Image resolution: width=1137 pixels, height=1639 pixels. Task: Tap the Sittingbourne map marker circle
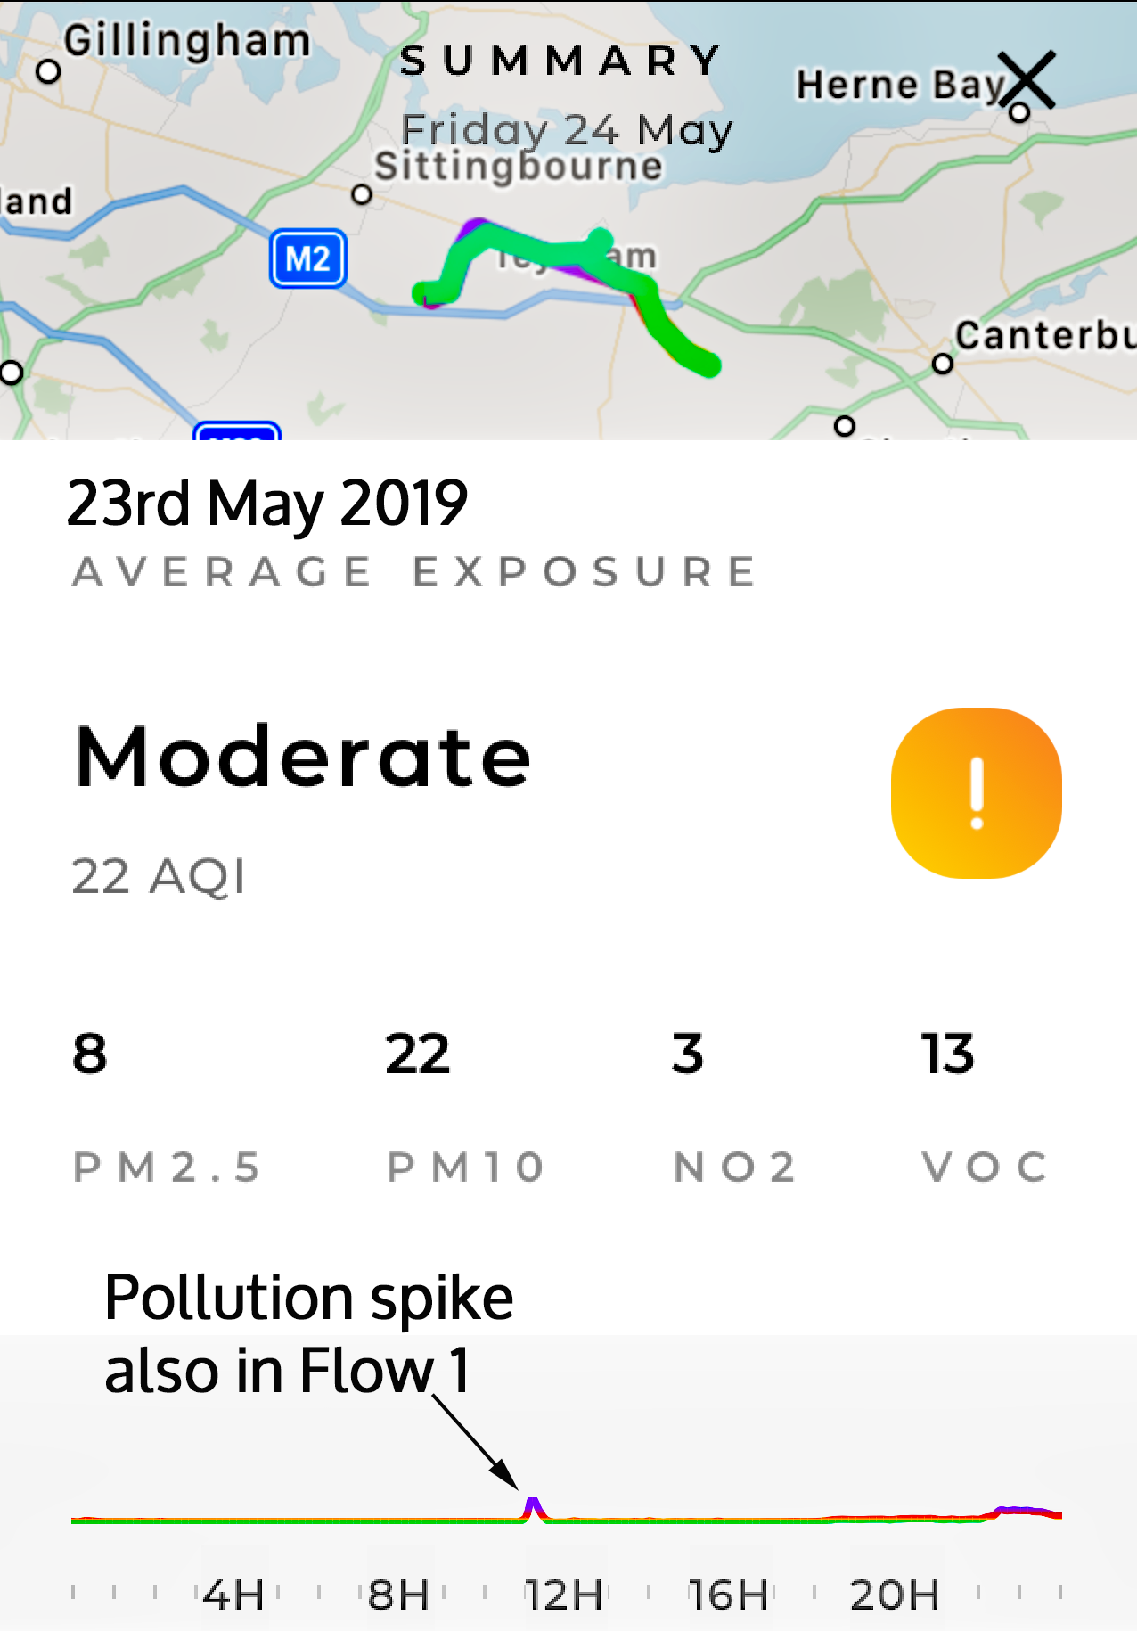[x=361, y=194]
